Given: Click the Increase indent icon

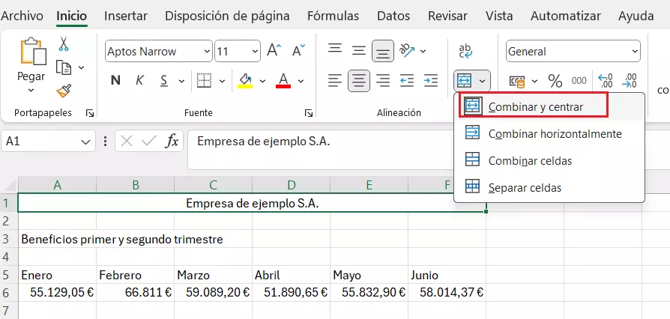Looking at the screenshot, I should pyautogui.click(x=431, y=80).
